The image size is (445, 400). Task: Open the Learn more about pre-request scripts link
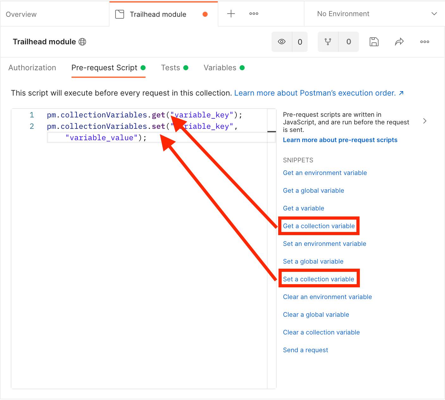tap(340, 140)
